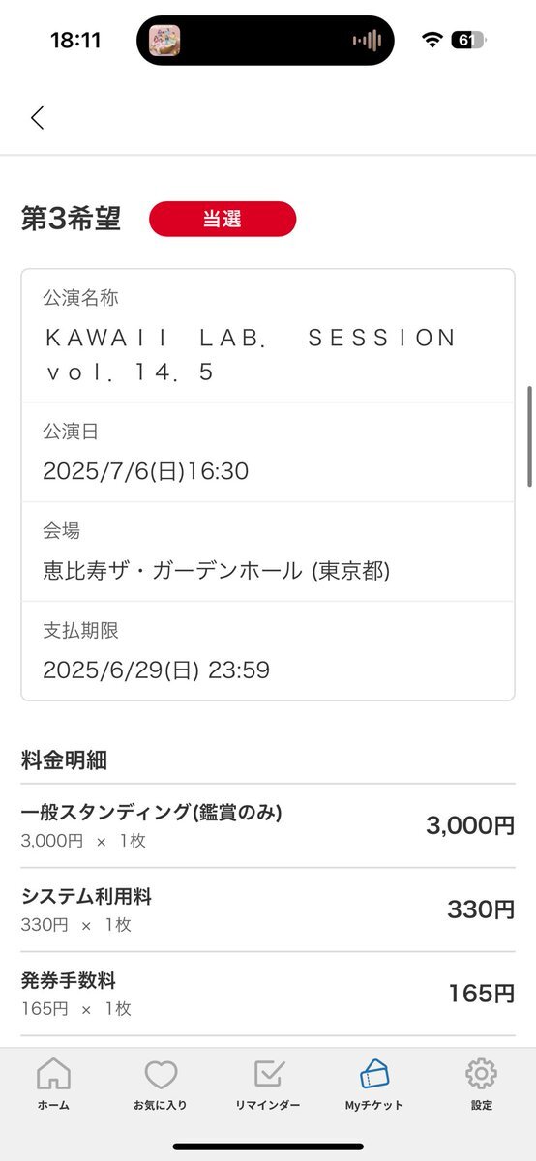Tap the 会場 恵比寿ザ・ガーデンホール row
The image size is (536, 1161).
click(268, 551)
